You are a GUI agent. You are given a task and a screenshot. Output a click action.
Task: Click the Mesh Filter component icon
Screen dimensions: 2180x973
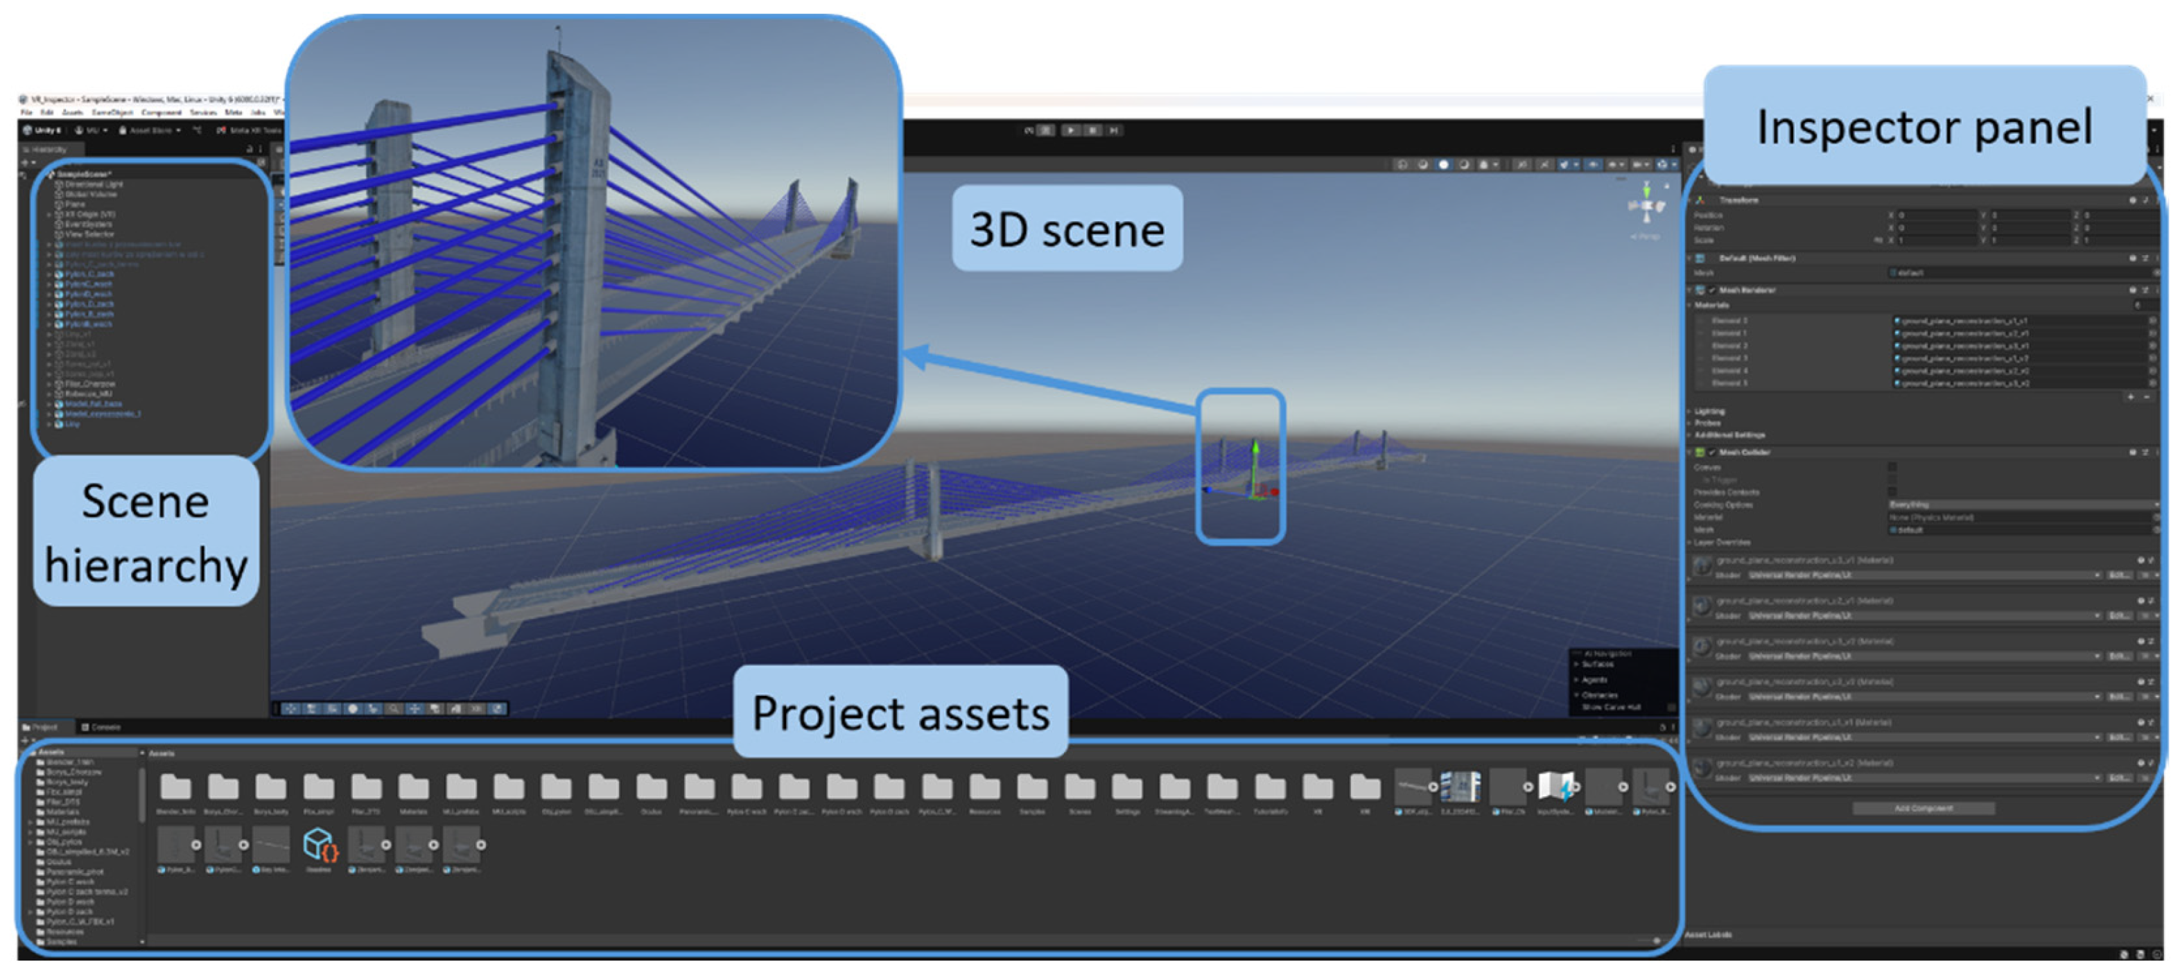pos(1701,258)
